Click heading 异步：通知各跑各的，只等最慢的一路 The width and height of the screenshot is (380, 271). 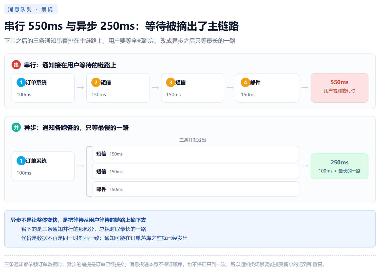[76, 128]
